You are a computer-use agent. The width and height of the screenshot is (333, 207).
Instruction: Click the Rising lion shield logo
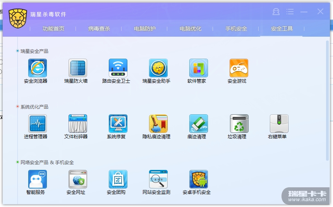coord(18,18)
